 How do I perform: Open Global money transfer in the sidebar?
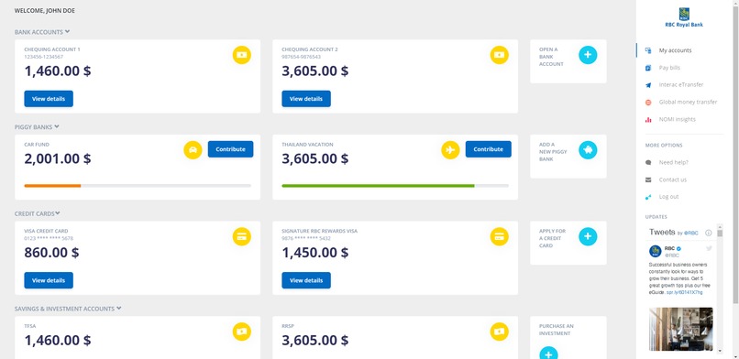point(688,102)
